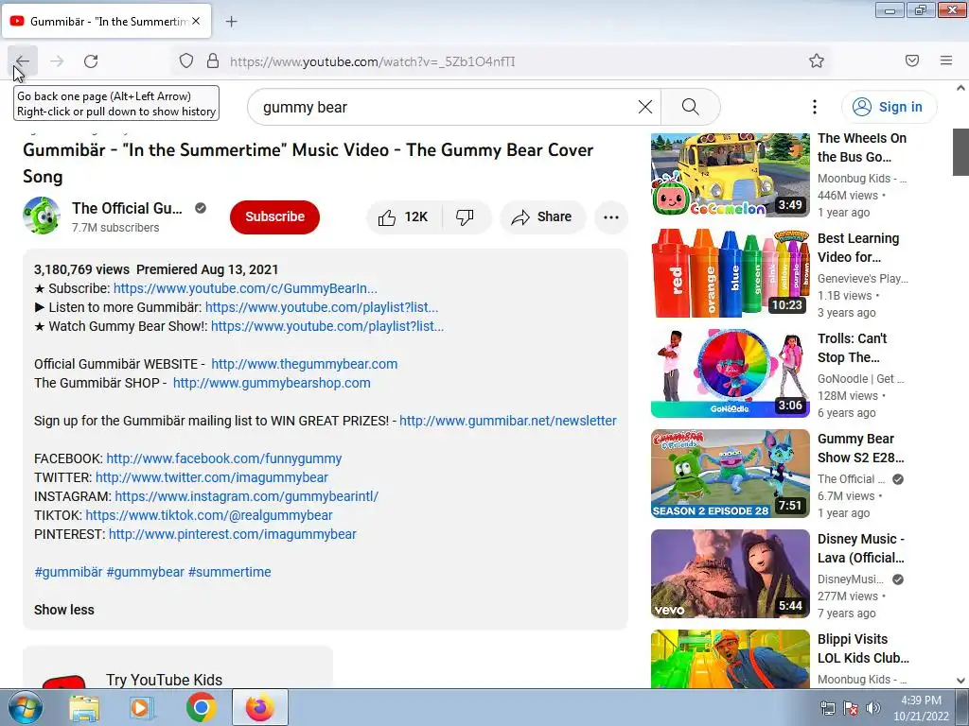Click the Action Center flag tray icon
The height and width of the screenshot is (726, 969).
(851, 708)
